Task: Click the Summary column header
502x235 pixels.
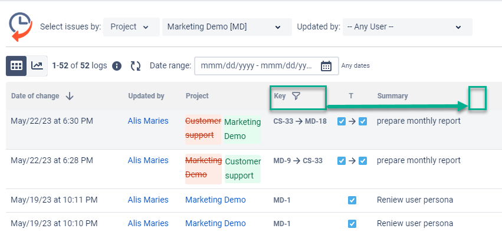Action: pos(392,96)
